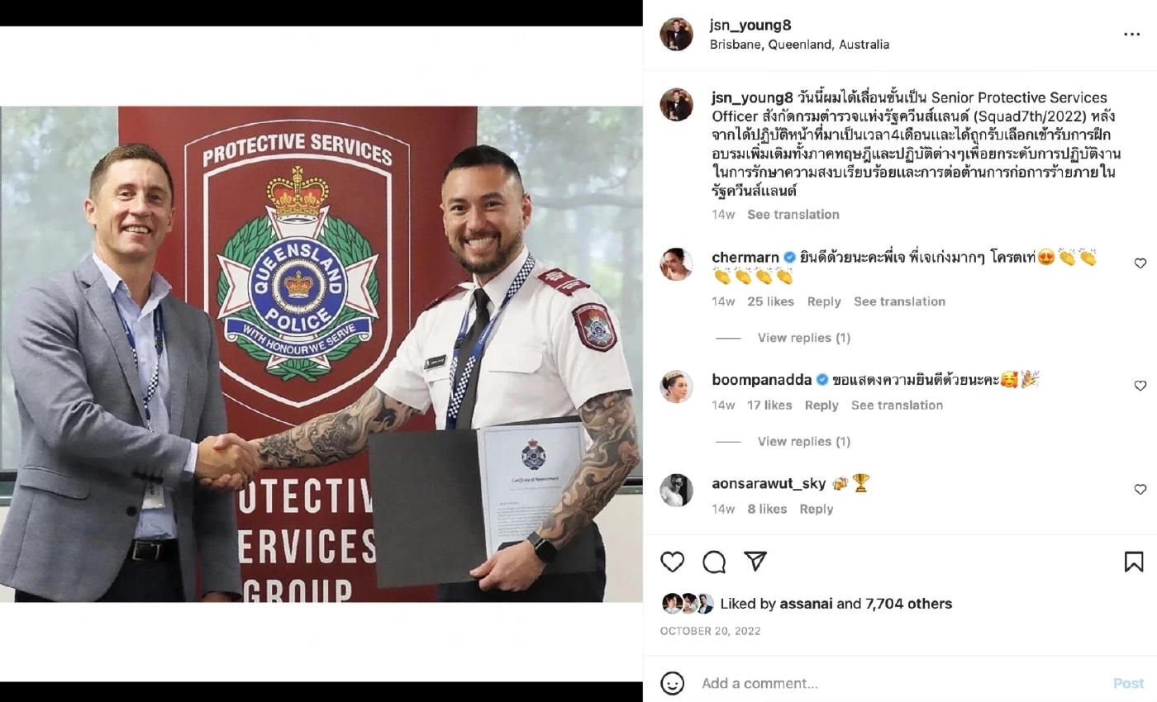Open the Brisbane, Queensland location link
Viewport: 1157px width, 702px height.
pyautogui.click(x=799, y=45)
